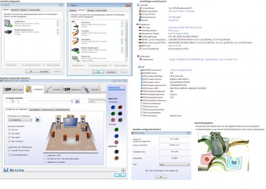
Task: Select the orange jack under Digitaal
Action: (x=116, y=158)
